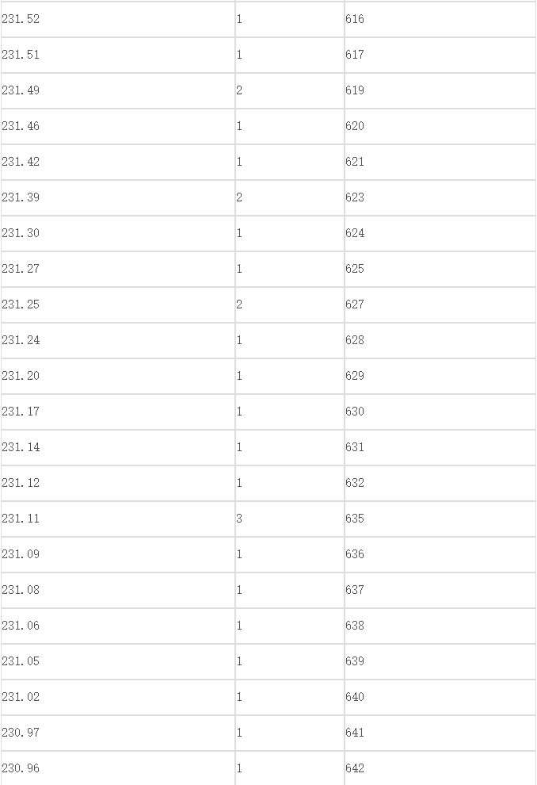
Task: Select the cumulative value 630
Action: click(440, 412)
